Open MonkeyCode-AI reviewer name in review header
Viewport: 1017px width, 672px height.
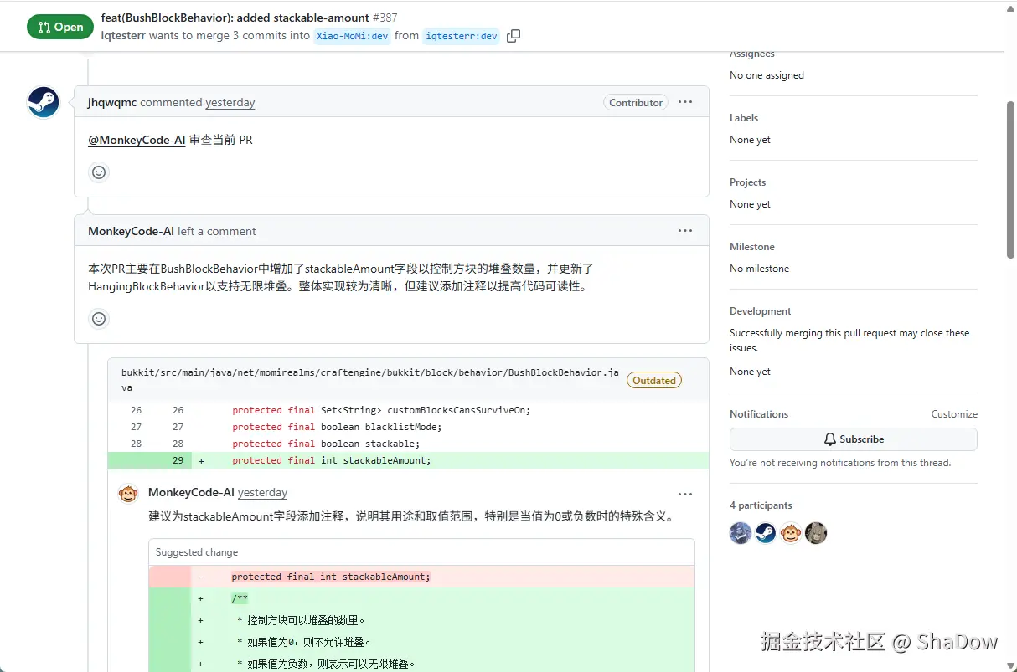point(131,231)
